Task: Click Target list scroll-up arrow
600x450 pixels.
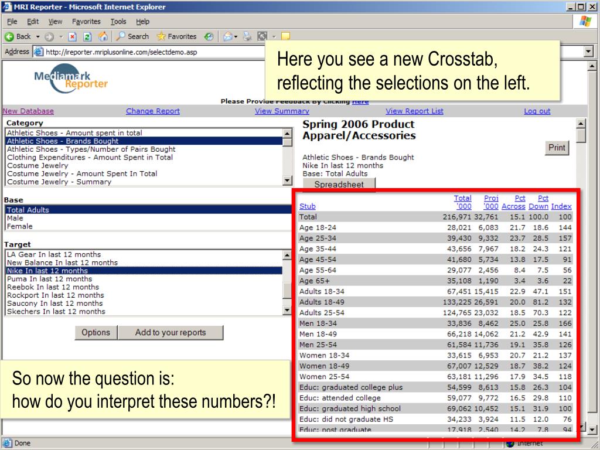Action: tap(287, 255)
